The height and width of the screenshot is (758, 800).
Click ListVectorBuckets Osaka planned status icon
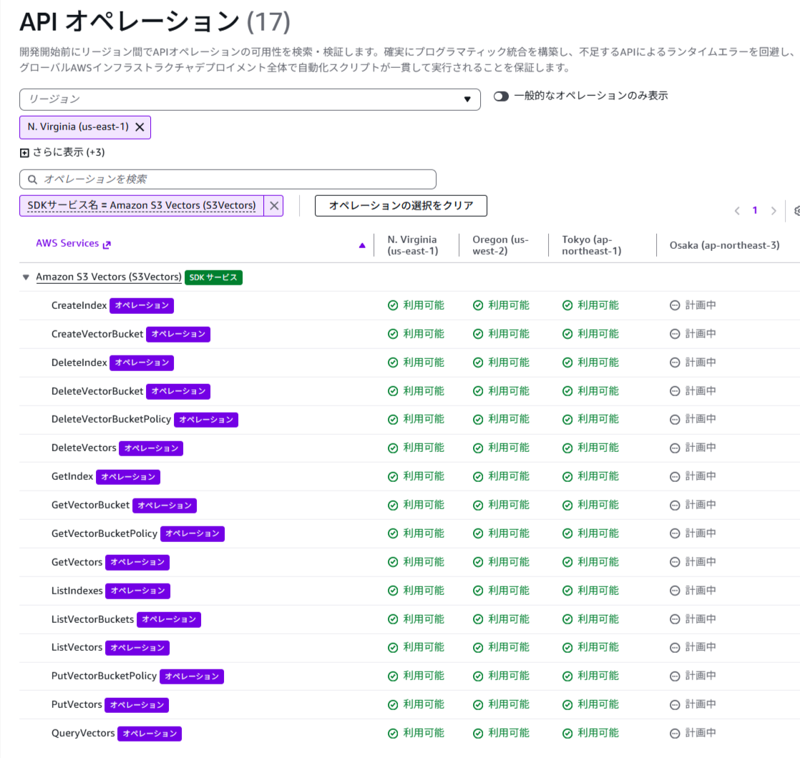tap(675, 619)
